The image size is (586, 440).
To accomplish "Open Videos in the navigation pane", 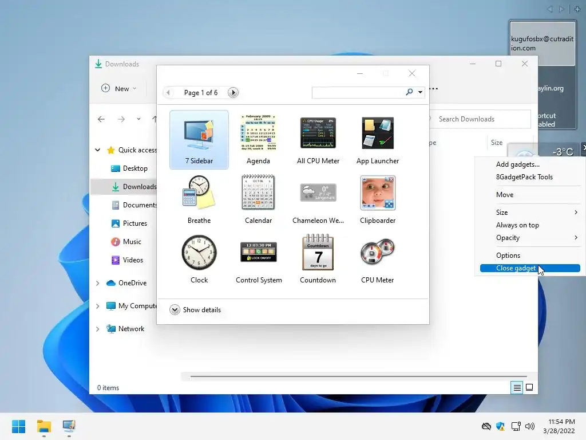I will (x=127, y=260).
